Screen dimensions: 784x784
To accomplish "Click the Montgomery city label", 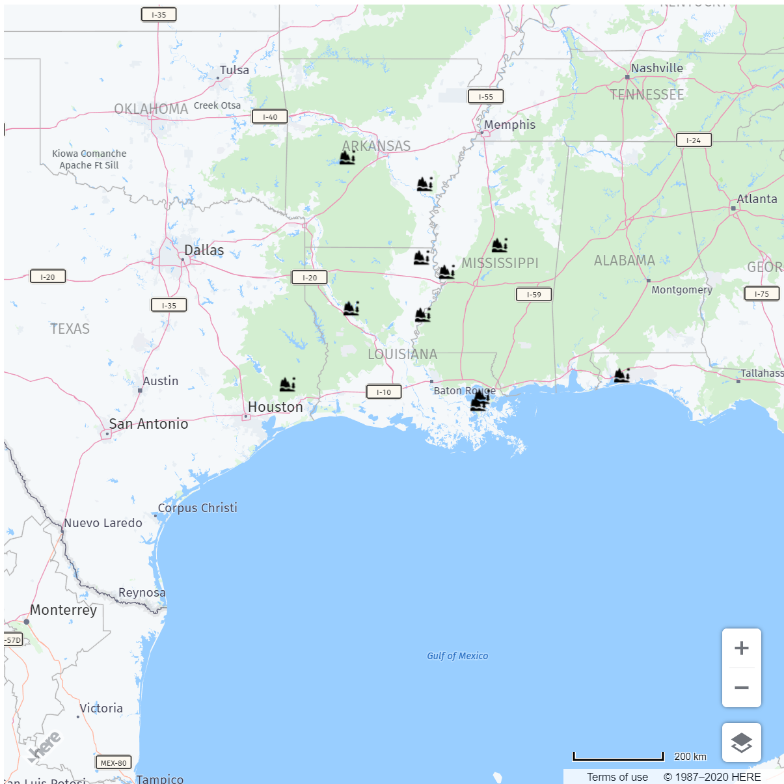I will pyautogui.click(x=682, y=290).
